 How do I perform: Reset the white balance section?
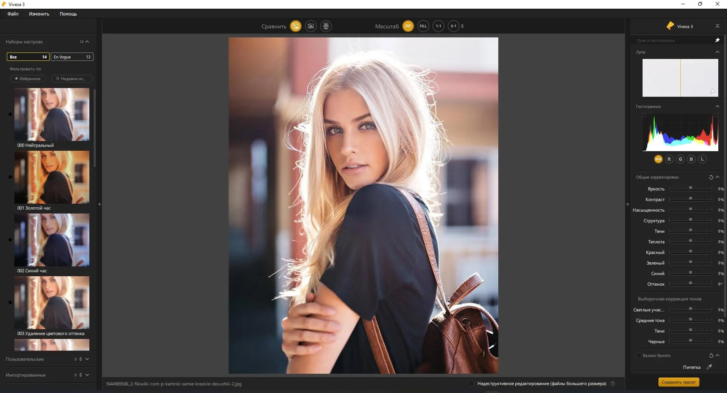tap(711, 356)
